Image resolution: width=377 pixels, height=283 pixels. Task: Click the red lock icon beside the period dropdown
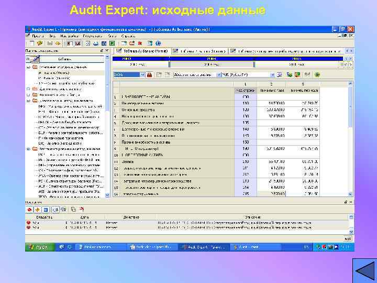[149, 75]
